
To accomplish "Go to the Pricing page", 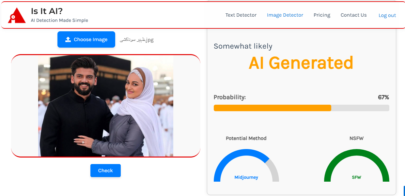I will (322, 15).
